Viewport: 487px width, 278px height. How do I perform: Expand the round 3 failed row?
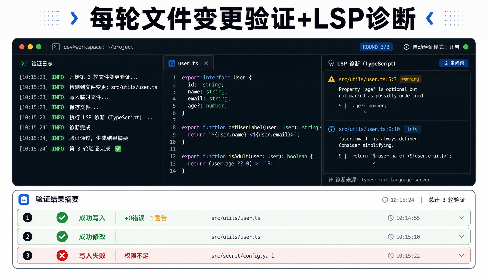coord(461,255)
